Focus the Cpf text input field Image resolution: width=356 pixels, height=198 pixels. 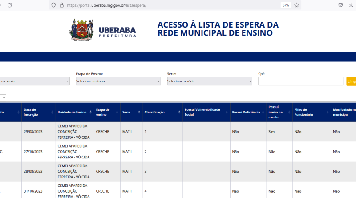click(300, 81)
